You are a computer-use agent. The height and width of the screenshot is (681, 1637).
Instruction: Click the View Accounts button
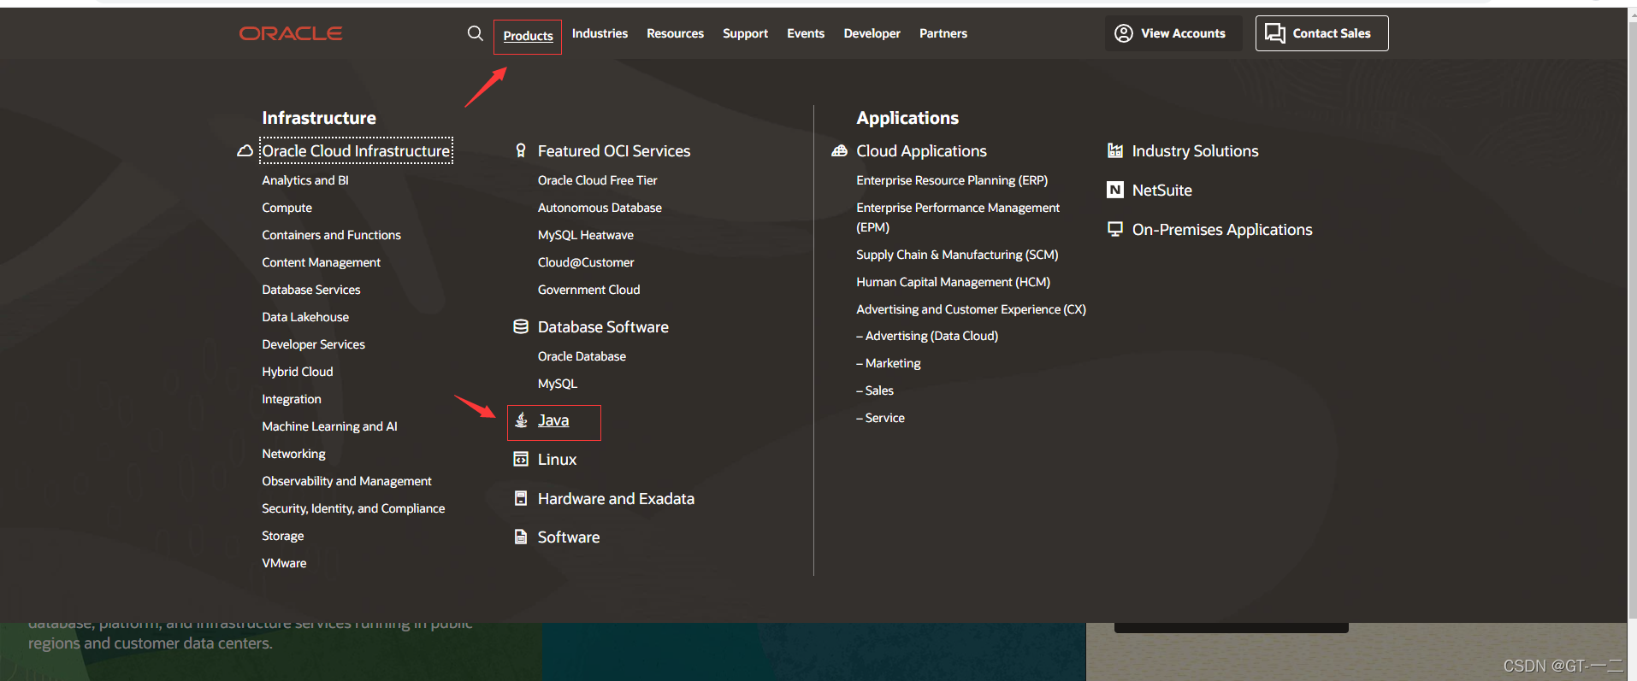click(x=1173, y=33)
